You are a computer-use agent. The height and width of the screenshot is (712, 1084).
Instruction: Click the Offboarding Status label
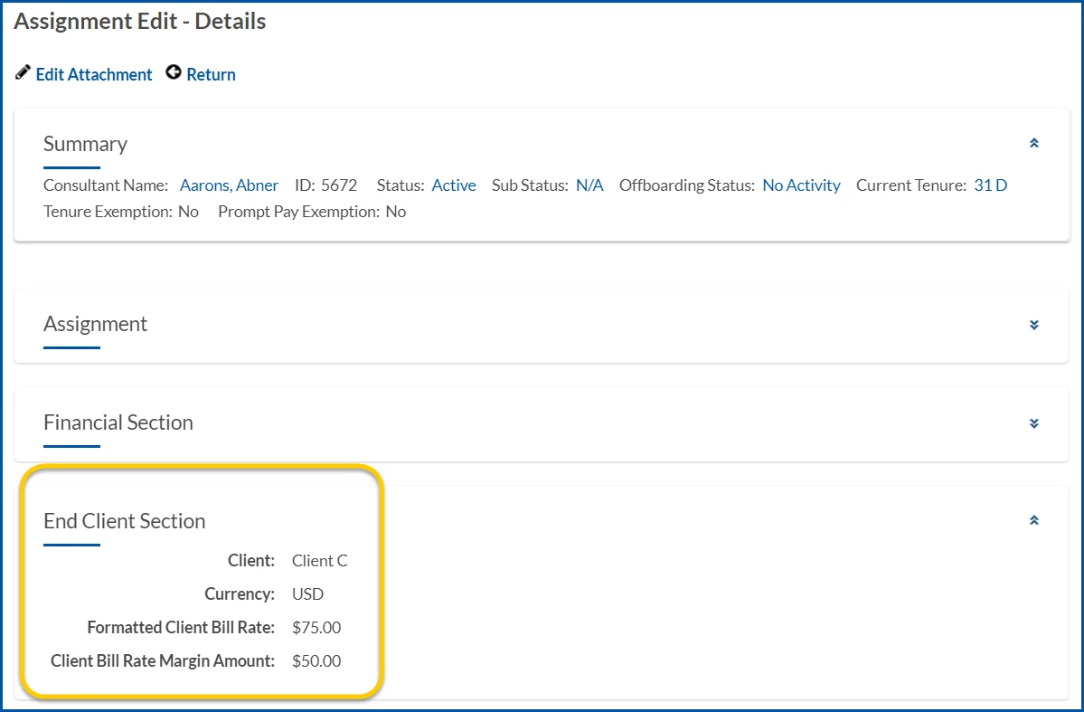pyautogui.click(x=687, y=185)
